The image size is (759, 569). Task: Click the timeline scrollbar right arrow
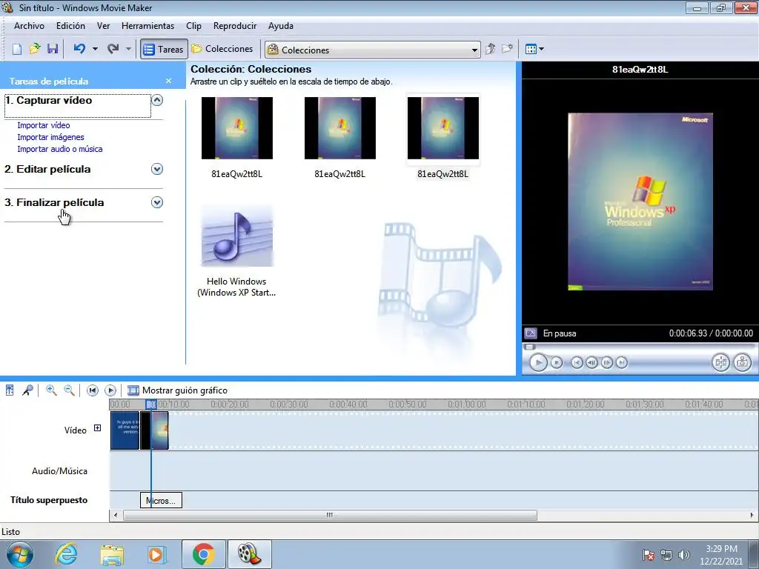[752, 516]
